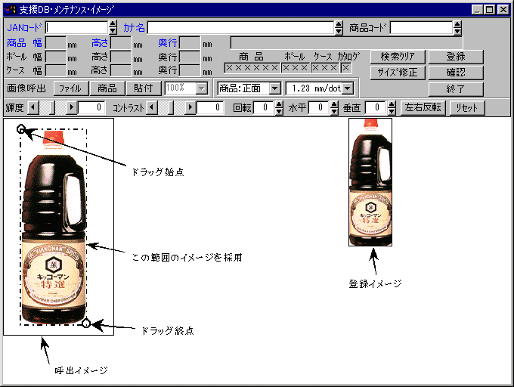Increase 垂直 with its up arrow
Image resolution: width=514 pixels, height=387 pixels.
[392, 104]
